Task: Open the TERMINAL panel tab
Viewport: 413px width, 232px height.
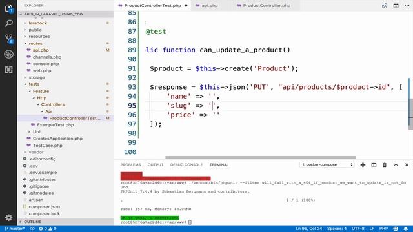Action: click(x=219, y=165)
